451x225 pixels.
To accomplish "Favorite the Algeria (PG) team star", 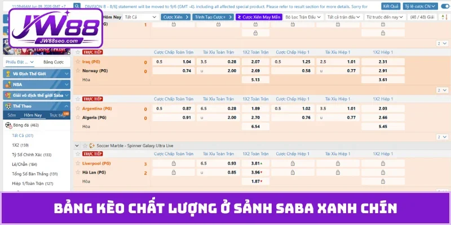I will point(78,118).
